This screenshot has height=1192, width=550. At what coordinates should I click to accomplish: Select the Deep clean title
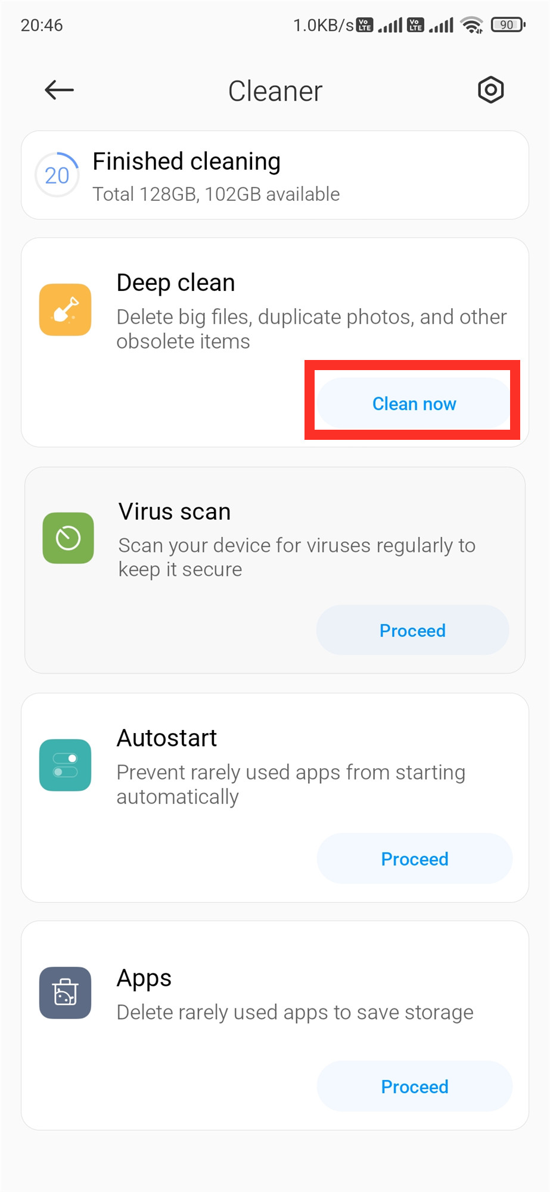tap(176, 283)
